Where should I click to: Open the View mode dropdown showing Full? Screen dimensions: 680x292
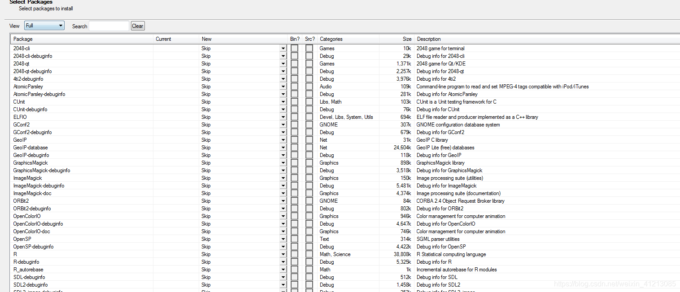44,26
